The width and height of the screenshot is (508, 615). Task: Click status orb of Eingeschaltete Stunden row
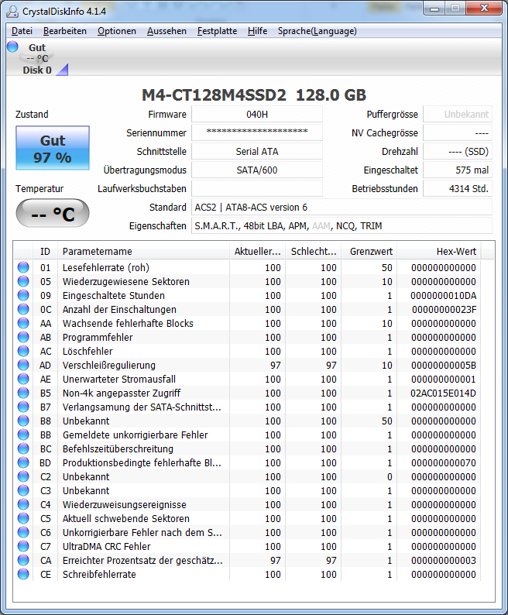(23, 295)
